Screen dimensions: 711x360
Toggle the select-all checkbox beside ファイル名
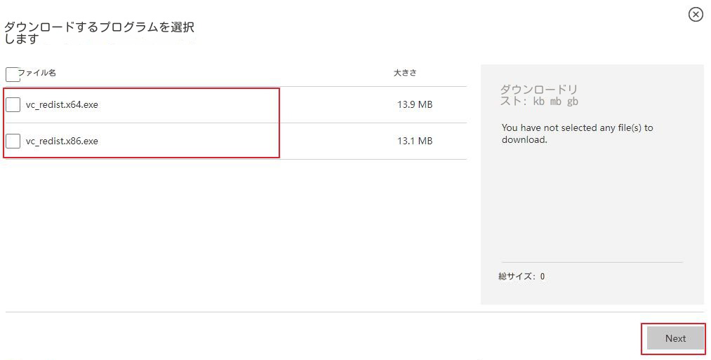(12, 75)
